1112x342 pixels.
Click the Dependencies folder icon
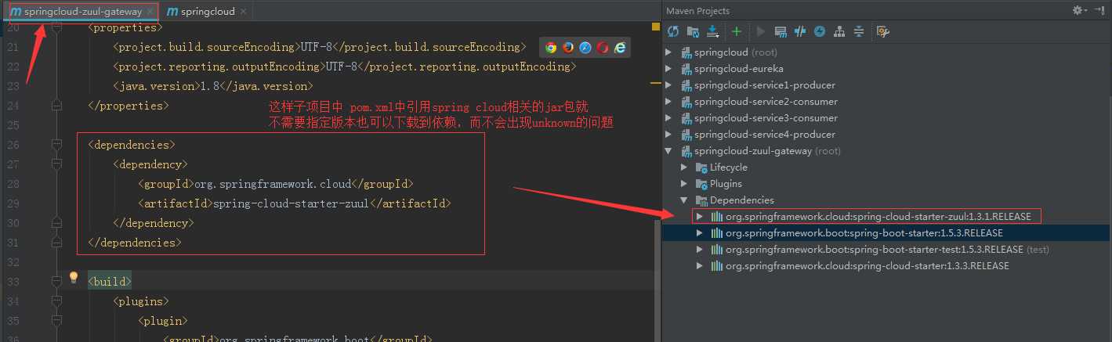point(701,200)
